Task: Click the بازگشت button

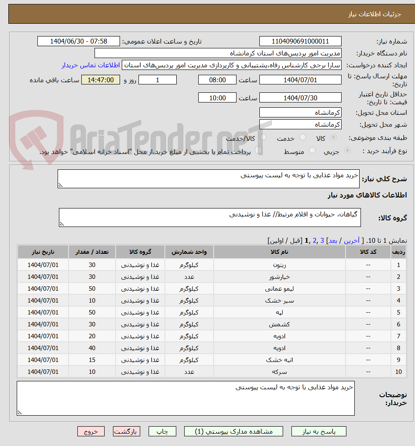Action: click(127, 431)
